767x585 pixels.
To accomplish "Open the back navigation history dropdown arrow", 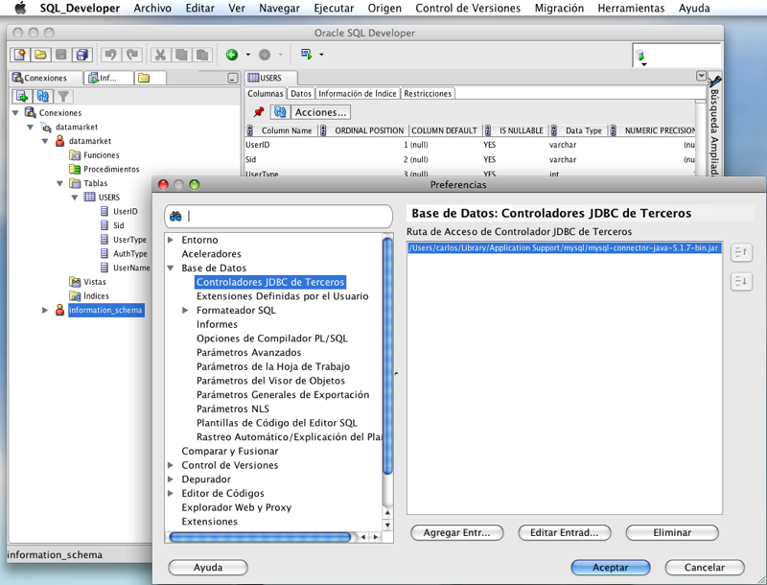I will (x=248, y=55).
